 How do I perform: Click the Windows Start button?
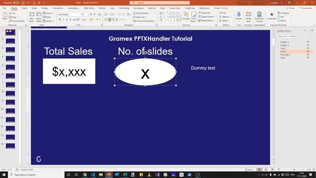point(4,175)
